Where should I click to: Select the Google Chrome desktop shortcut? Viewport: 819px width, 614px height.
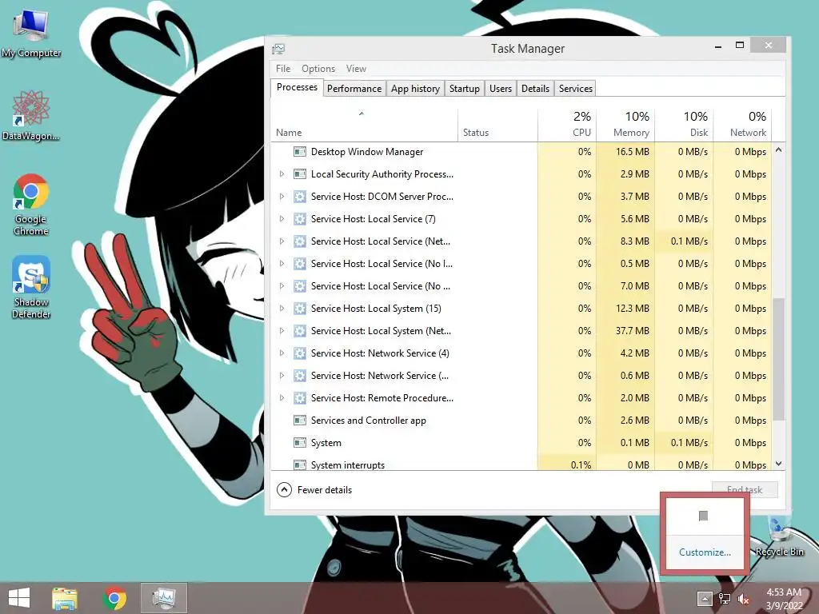31,205
